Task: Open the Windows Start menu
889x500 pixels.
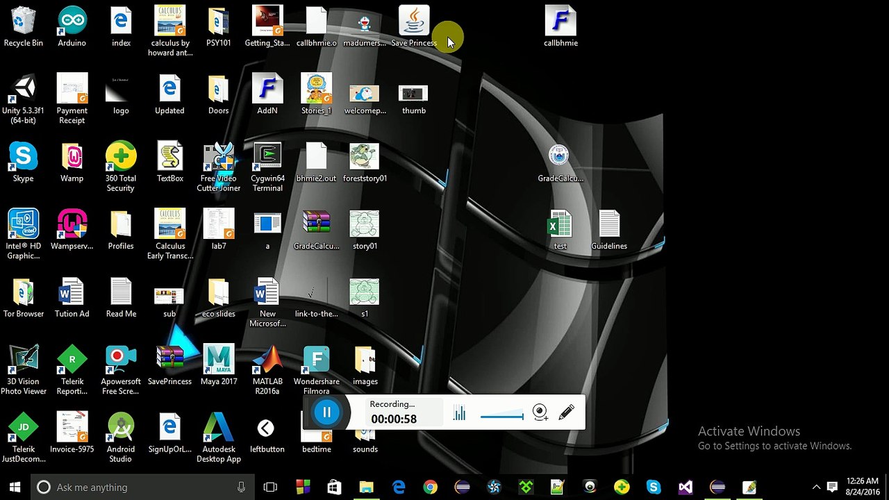Action: 15,487
